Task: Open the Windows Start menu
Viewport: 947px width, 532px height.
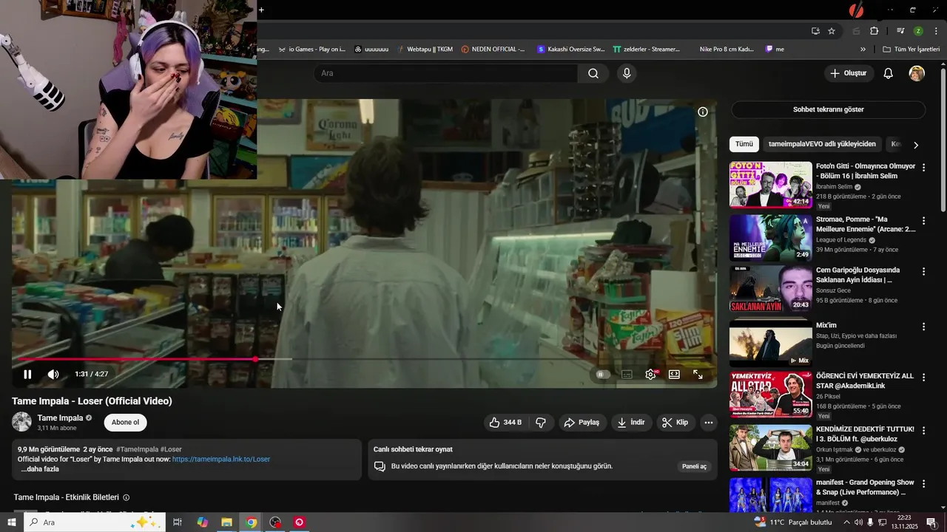Action: click(11, 522)
